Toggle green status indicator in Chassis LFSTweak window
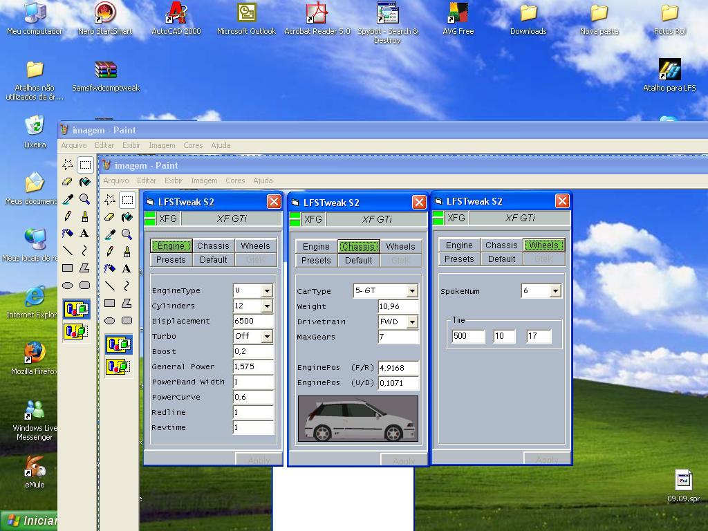The width and height of the screenshot is (708, 531). [x=295, y=220]
